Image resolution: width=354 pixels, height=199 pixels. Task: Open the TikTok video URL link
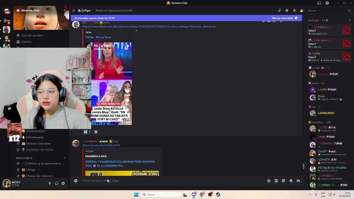point(149,27)
